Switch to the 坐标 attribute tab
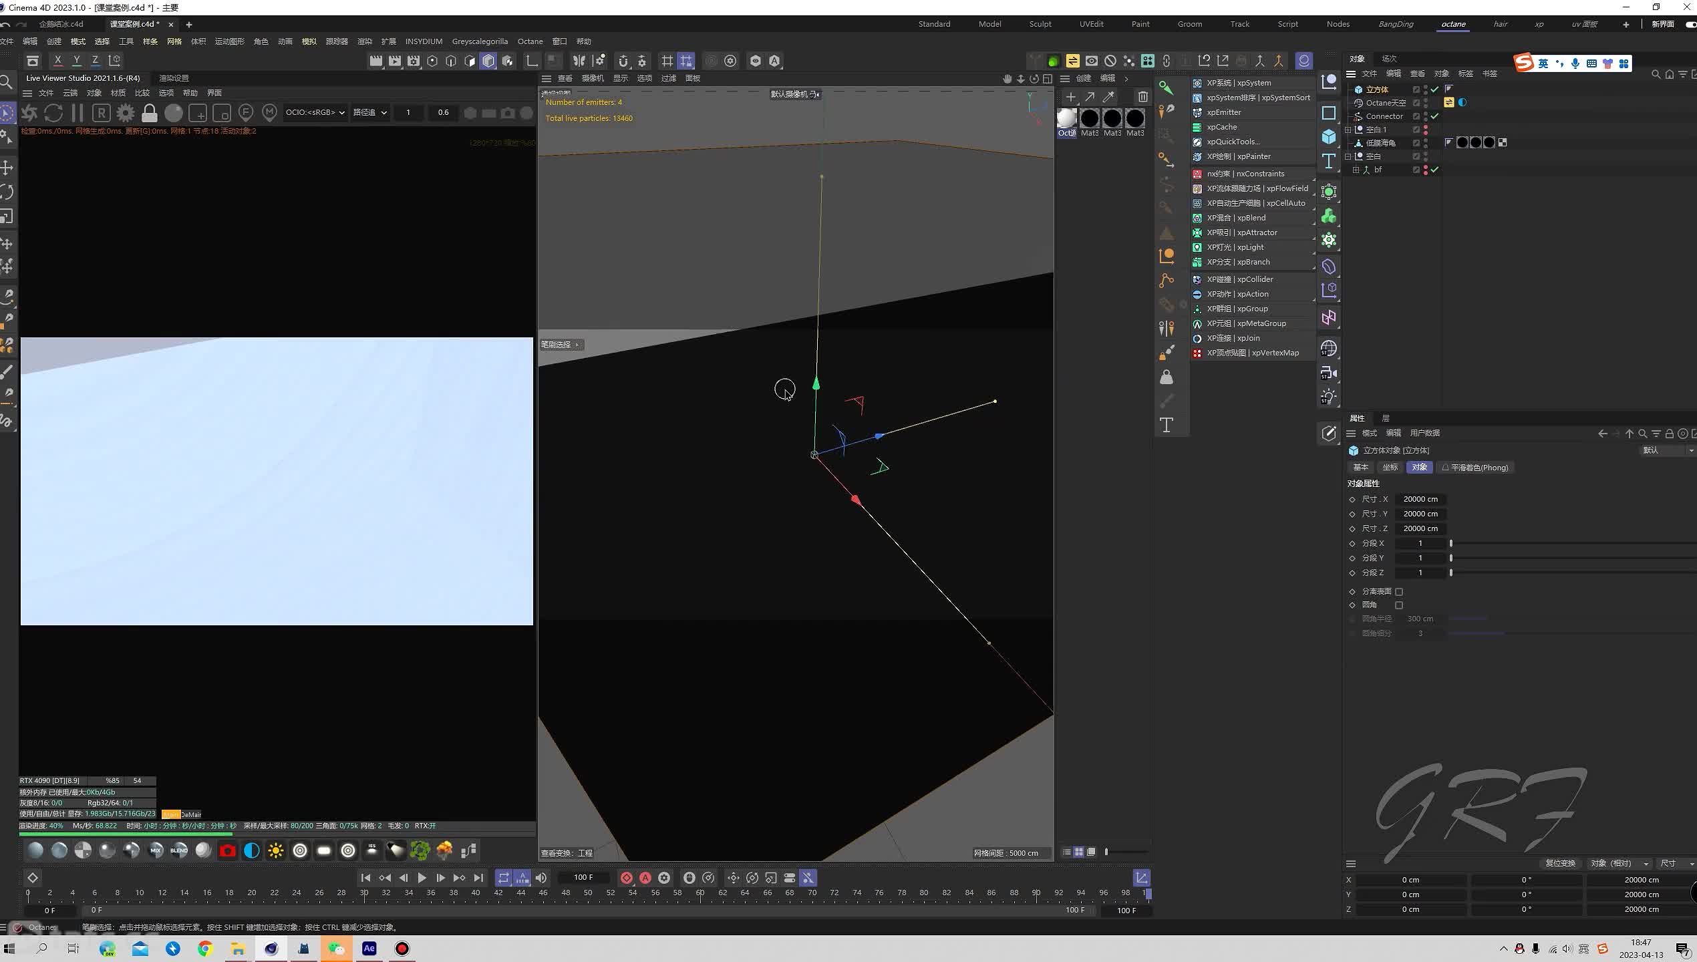 coord(1390,468)
